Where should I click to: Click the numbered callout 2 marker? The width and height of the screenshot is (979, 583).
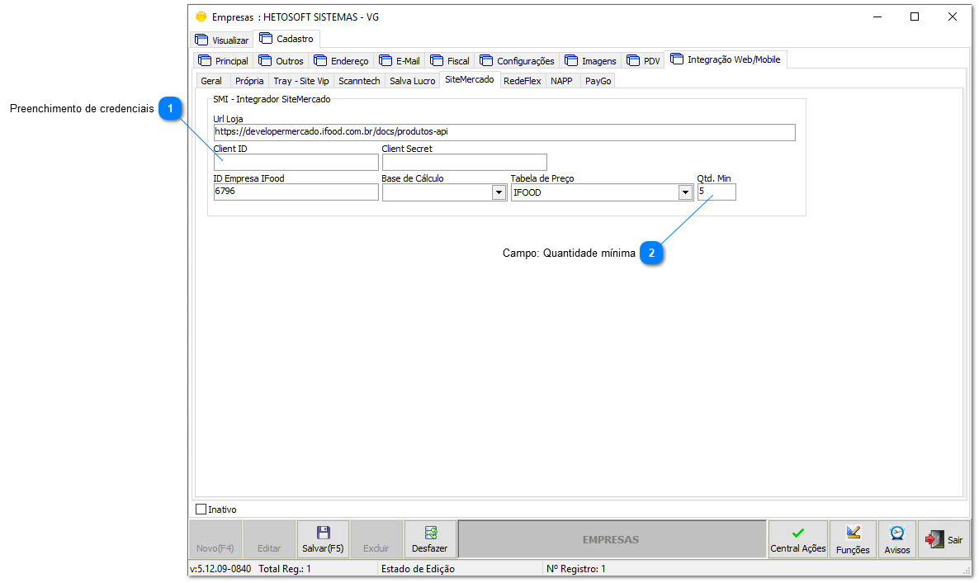[x=651, y=253]
